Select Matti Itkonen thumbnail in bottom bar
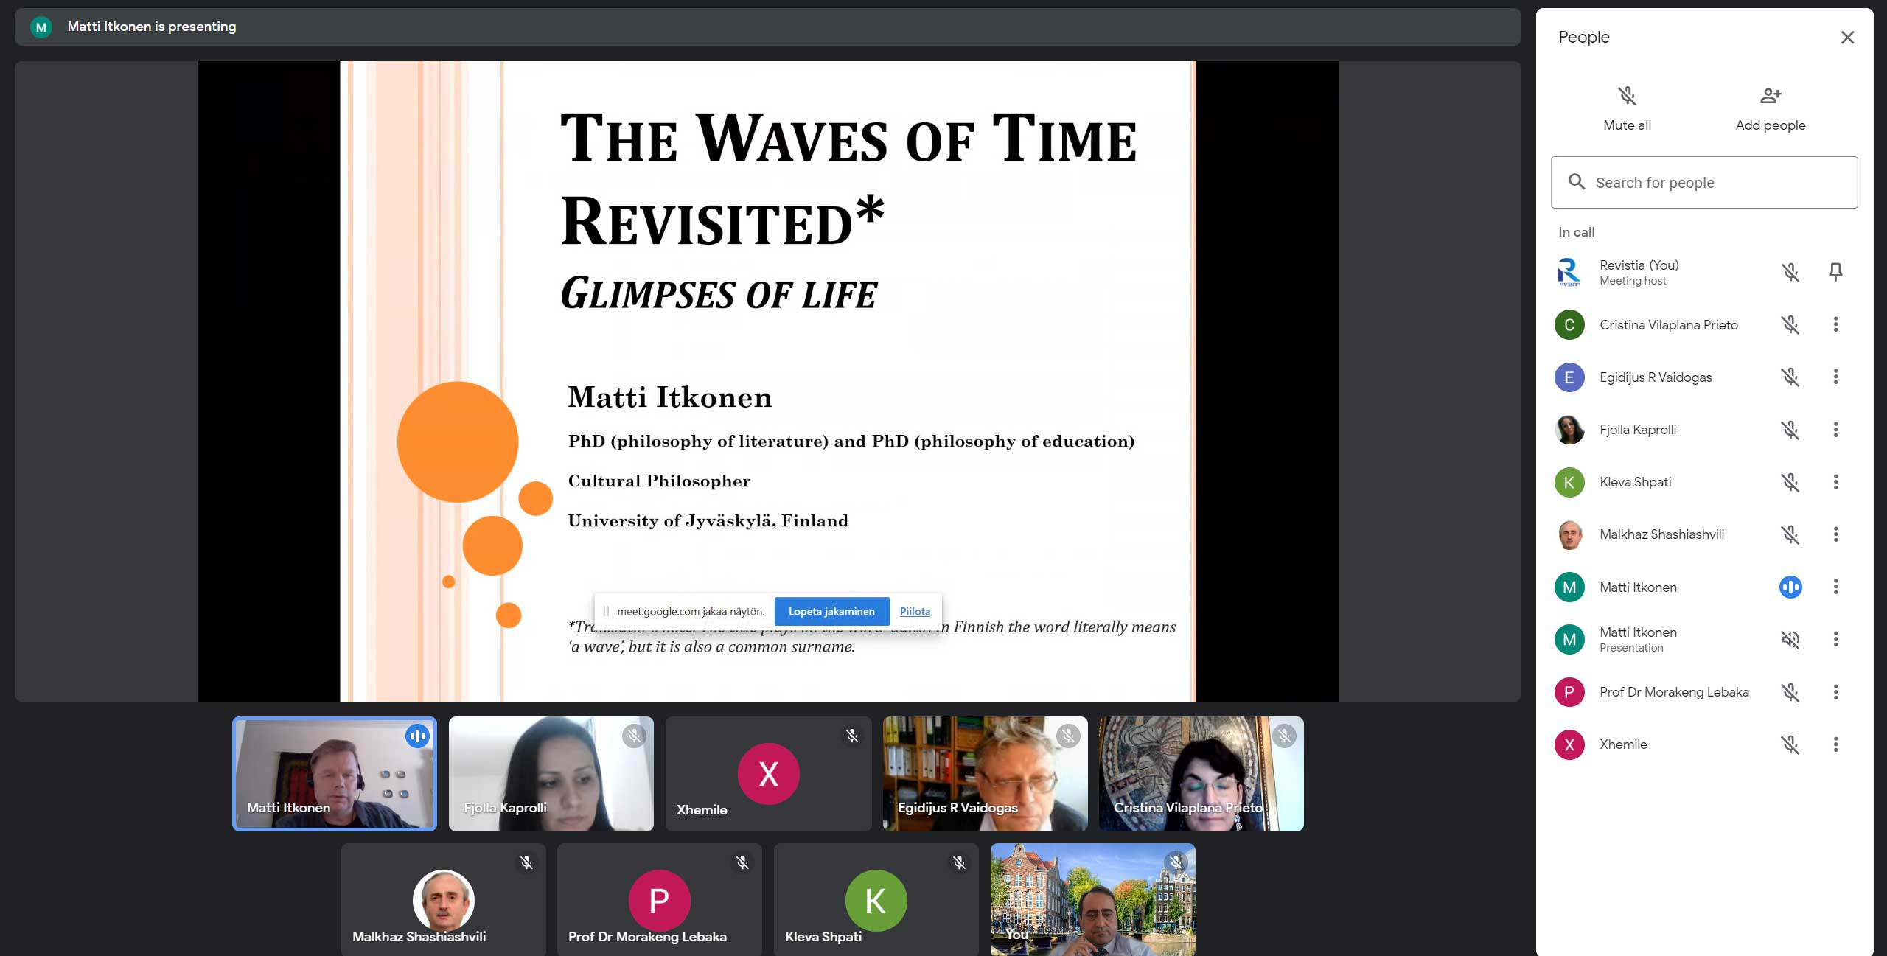This screenshot has height=956, width=1887. coord(334,773)
